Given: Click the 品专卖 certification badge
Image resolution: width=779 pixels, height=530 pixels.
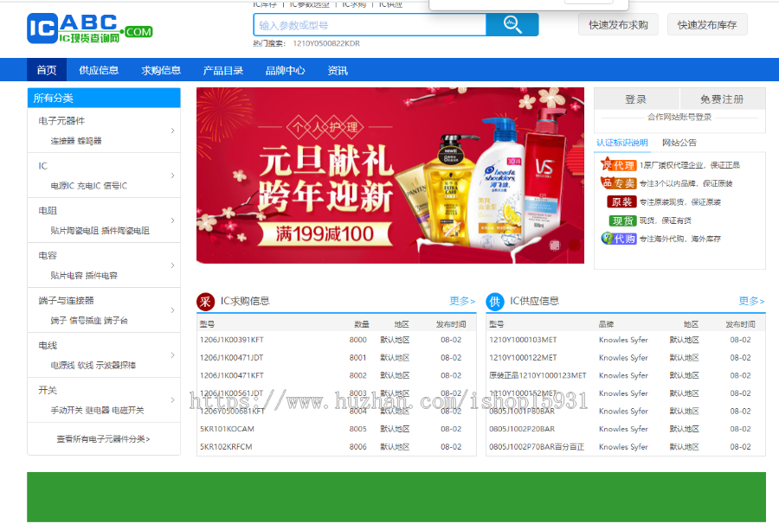Looking at the screenshot, I should (619, 183).
